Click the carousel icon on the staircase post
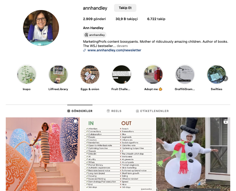This screenshot has width=236, height=191. pyautogui.click(x=76, y=121)
